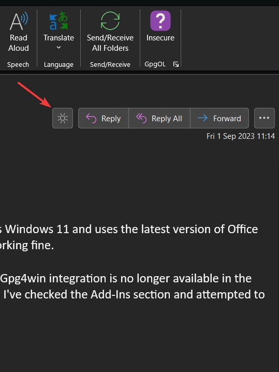Click the purple Insecure GpgOL icon
Viewport: 279px width, 372px height.
coord(160,21)
